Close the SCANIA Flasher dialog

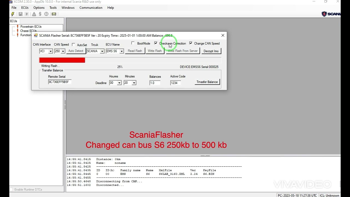pos(223,35)
